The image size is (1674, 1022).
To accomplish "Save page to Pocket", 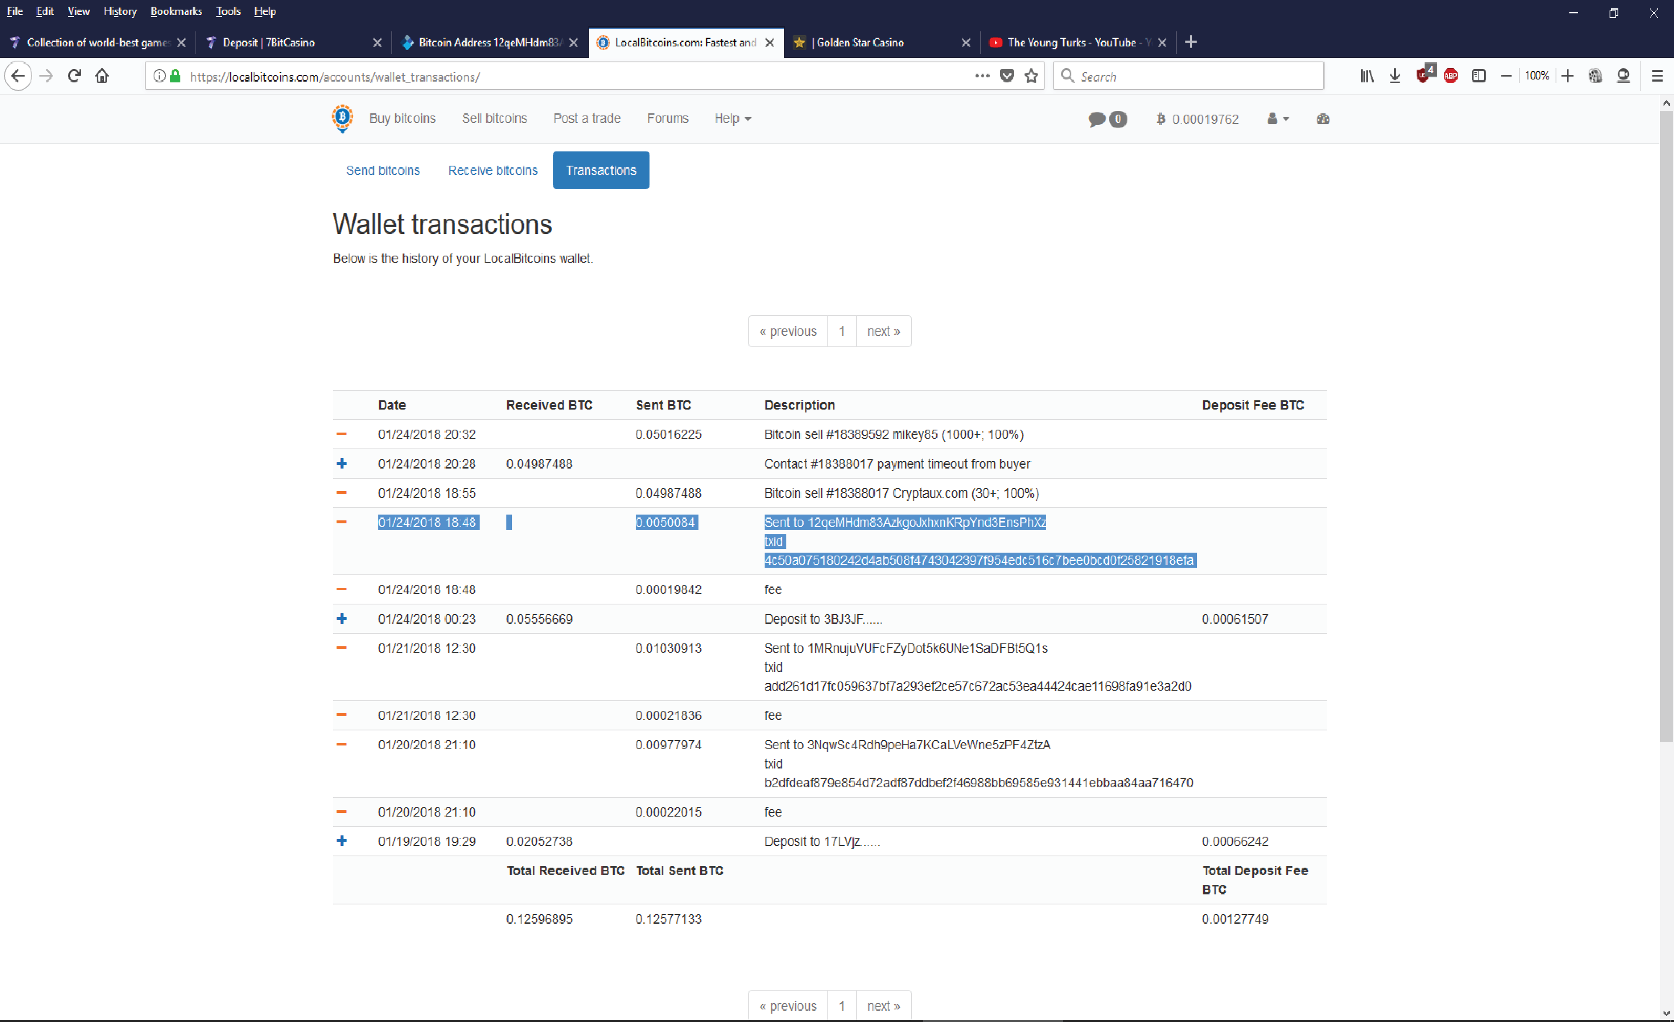I will coord(1007,76).
